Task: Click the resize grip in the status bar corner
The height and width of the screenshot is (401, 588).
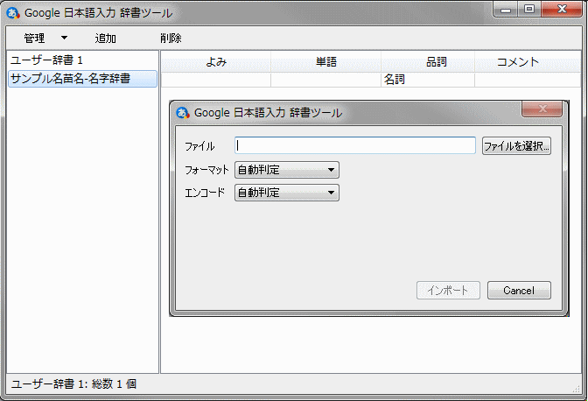Action: pyautogui.click(x=577, y=389)
